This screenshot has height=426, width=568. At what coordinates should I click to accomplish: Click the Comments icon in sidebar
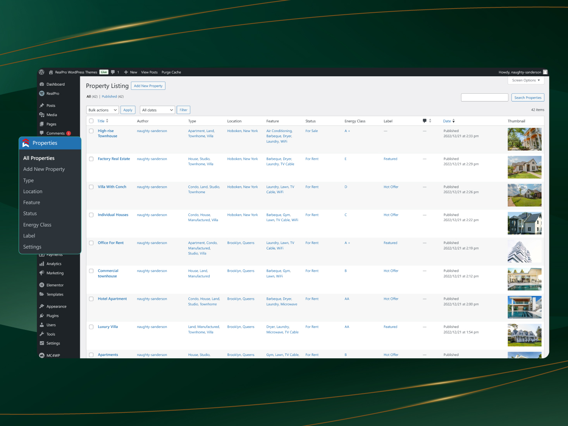point(42,133)
